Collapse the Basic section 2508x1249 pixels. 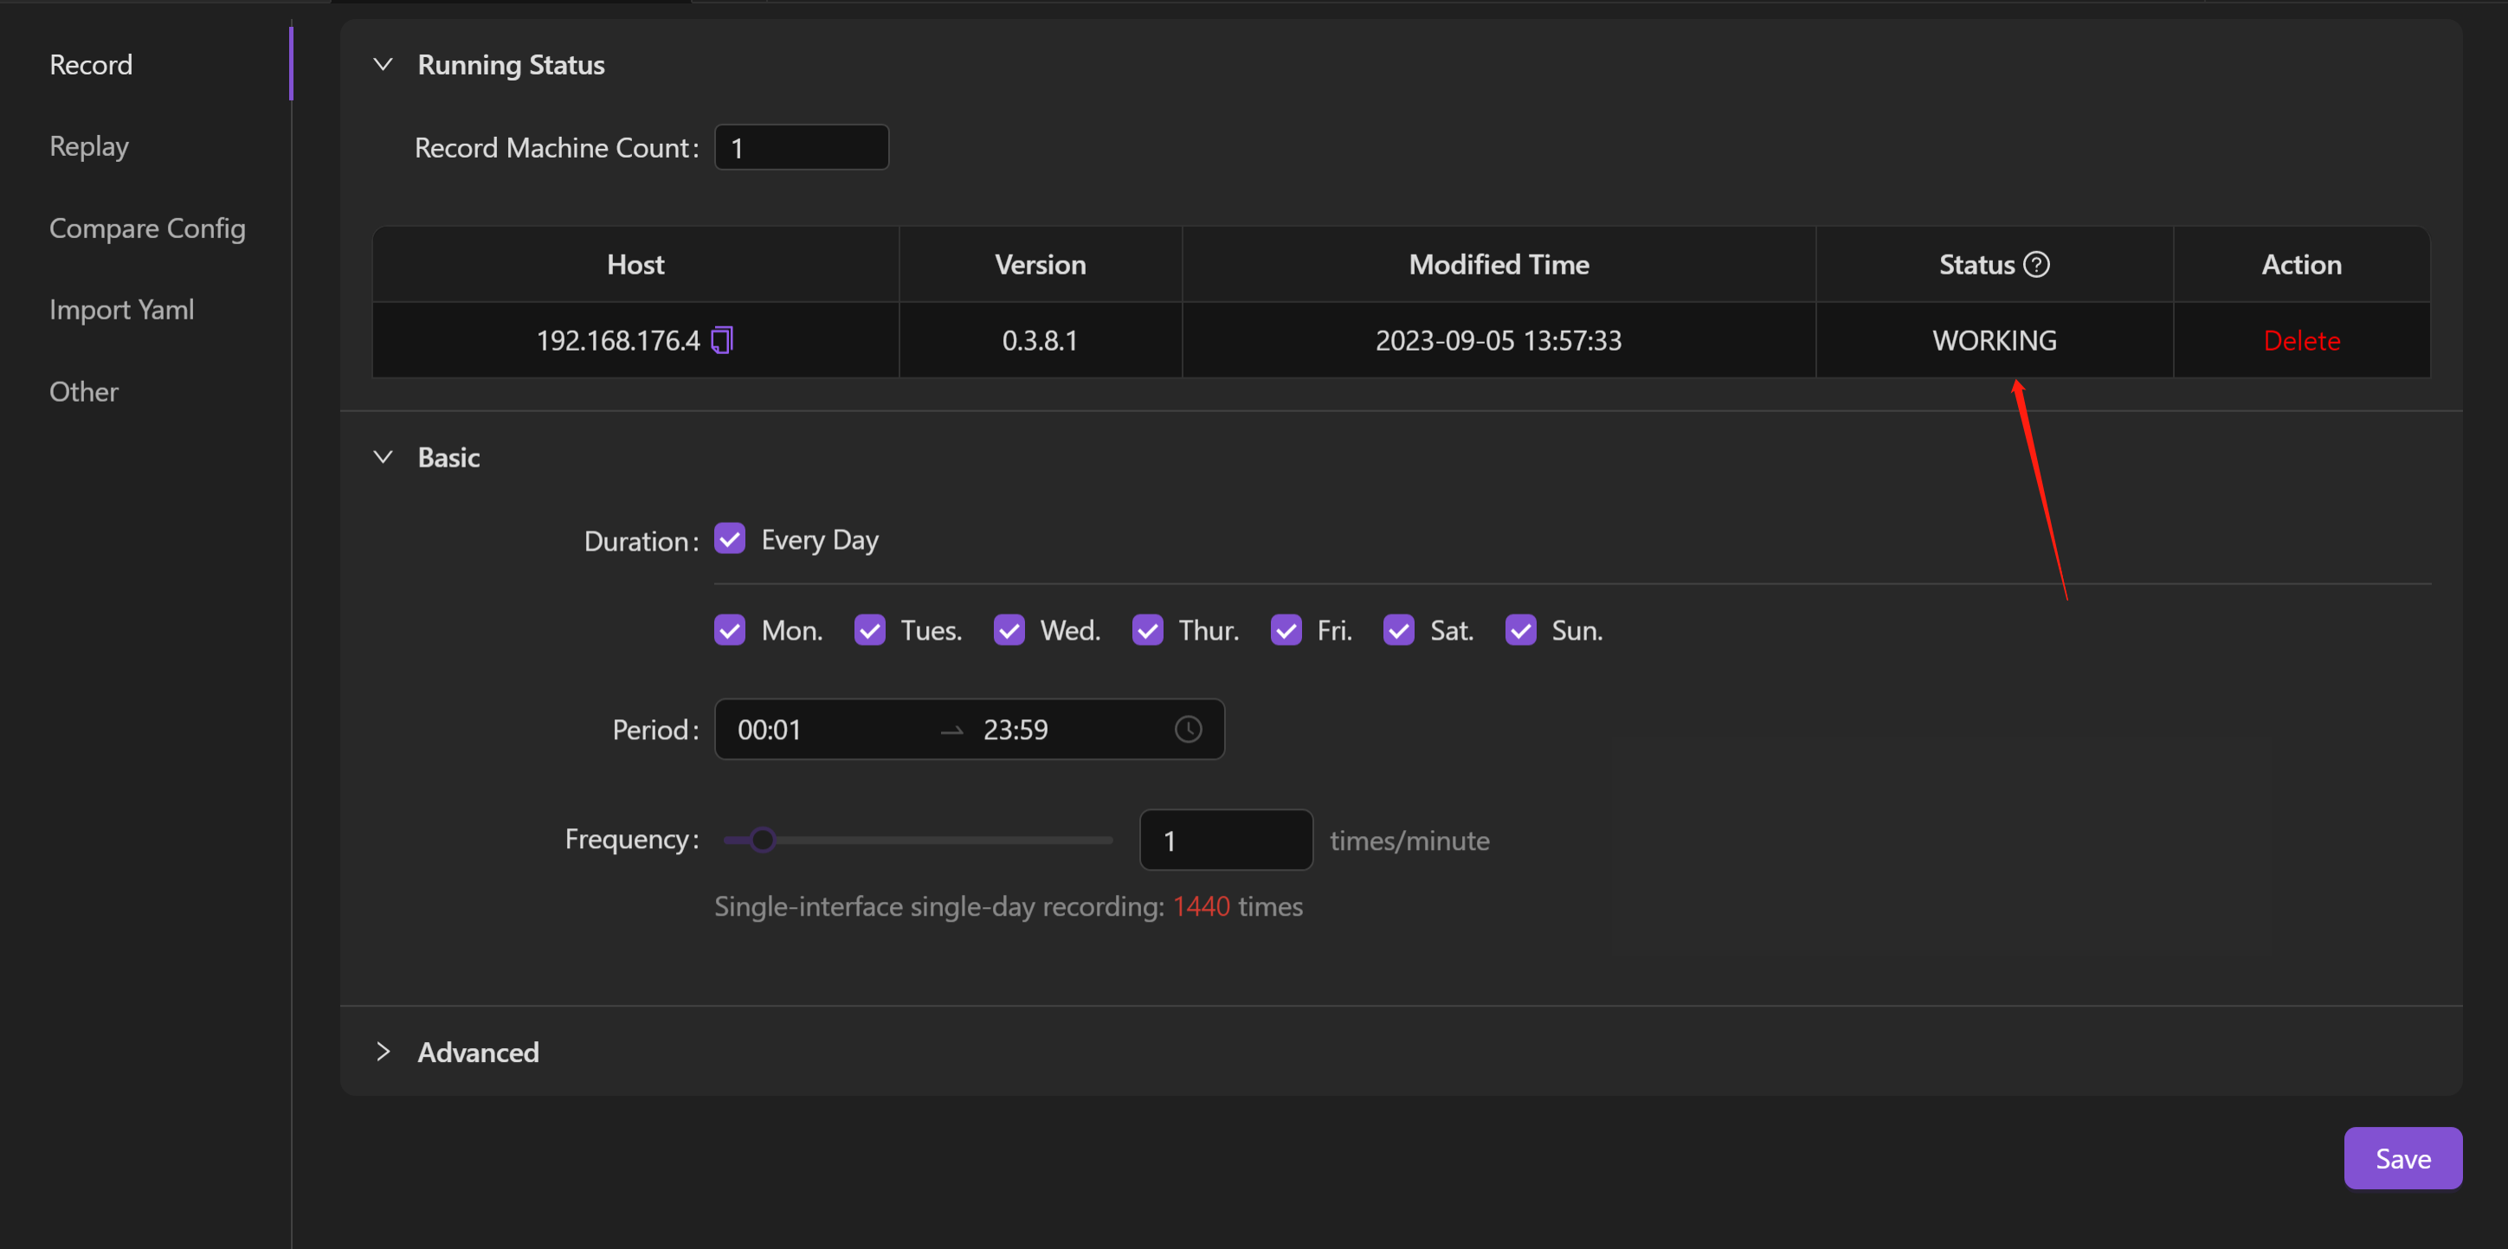[383, 456]
